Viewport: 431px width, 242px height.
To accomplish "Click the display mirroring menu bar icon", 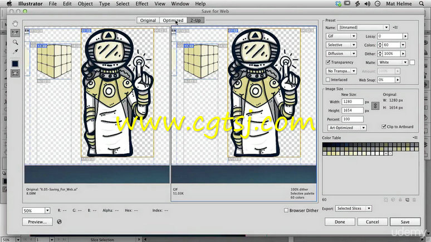I will [x=347, y=3].
